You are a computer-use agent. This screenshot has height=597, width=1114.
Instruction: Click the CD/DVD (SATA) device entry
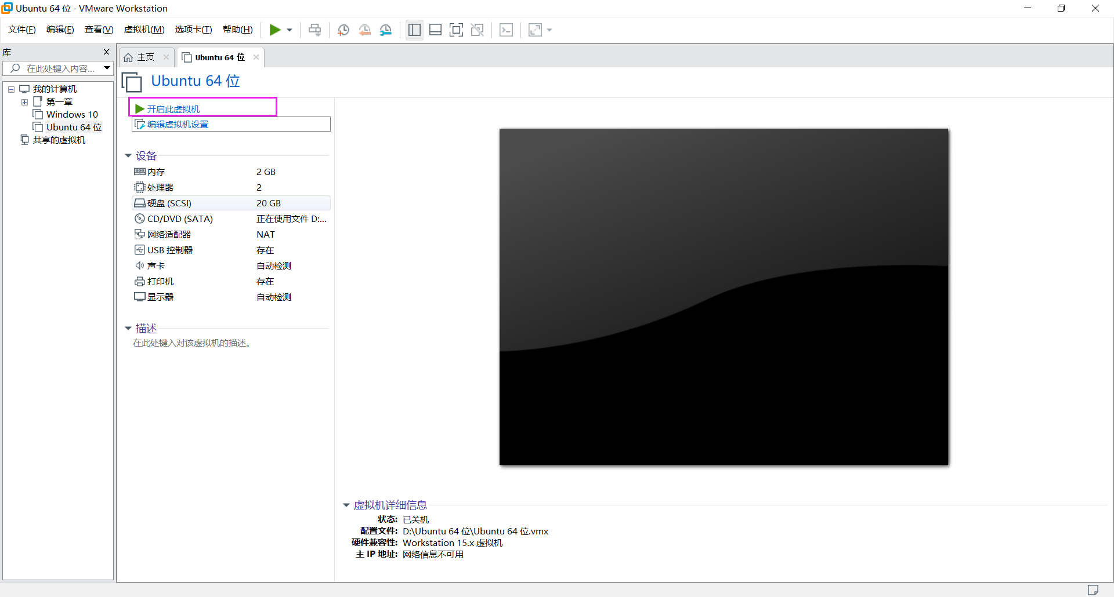coord(179,219)
